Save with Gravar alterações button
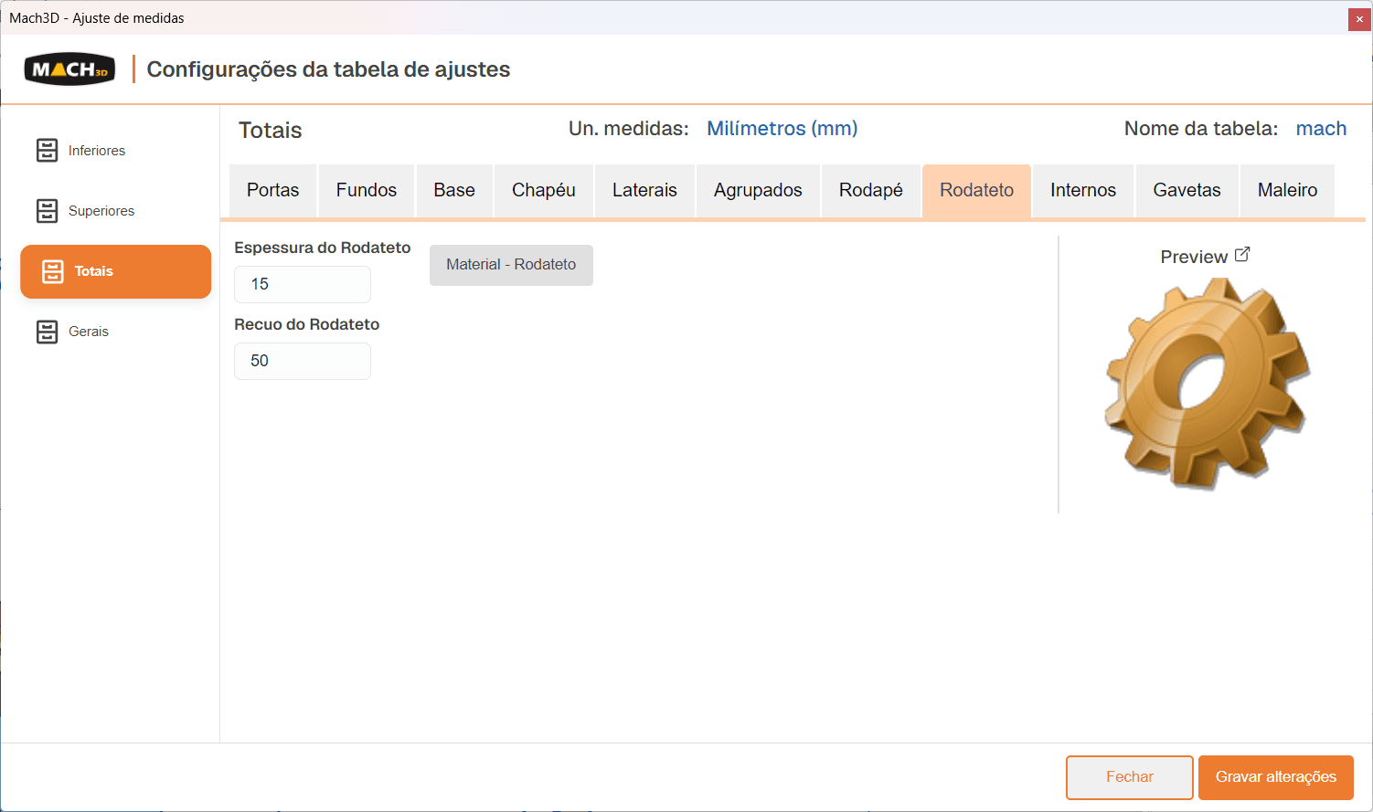Screen dimensions: 1373x812 (1276, 777)
